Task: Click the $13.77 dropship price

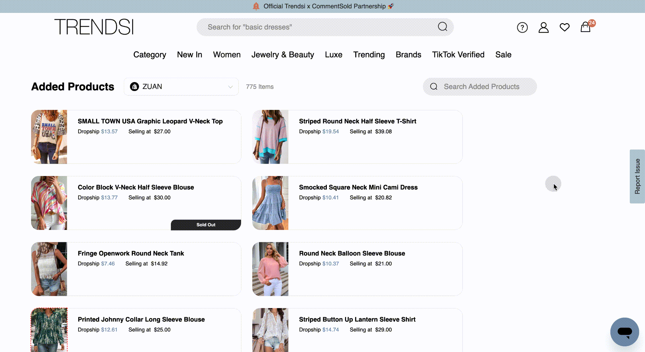Action: click(109, 198)
